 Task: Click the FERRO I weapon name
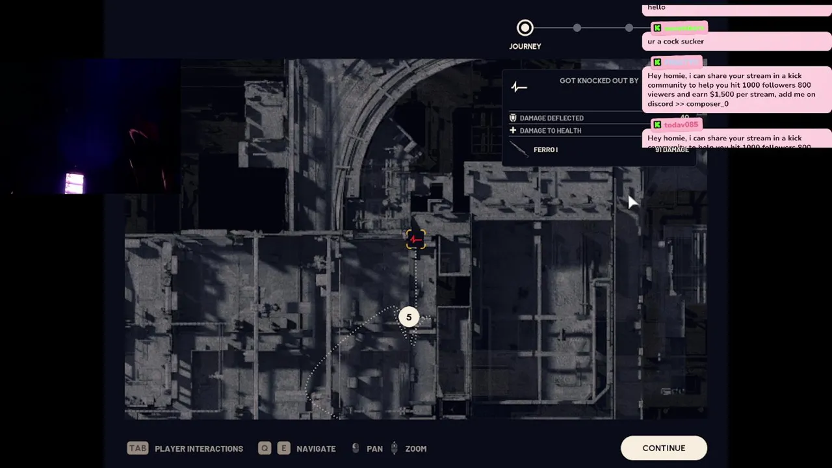545,149
